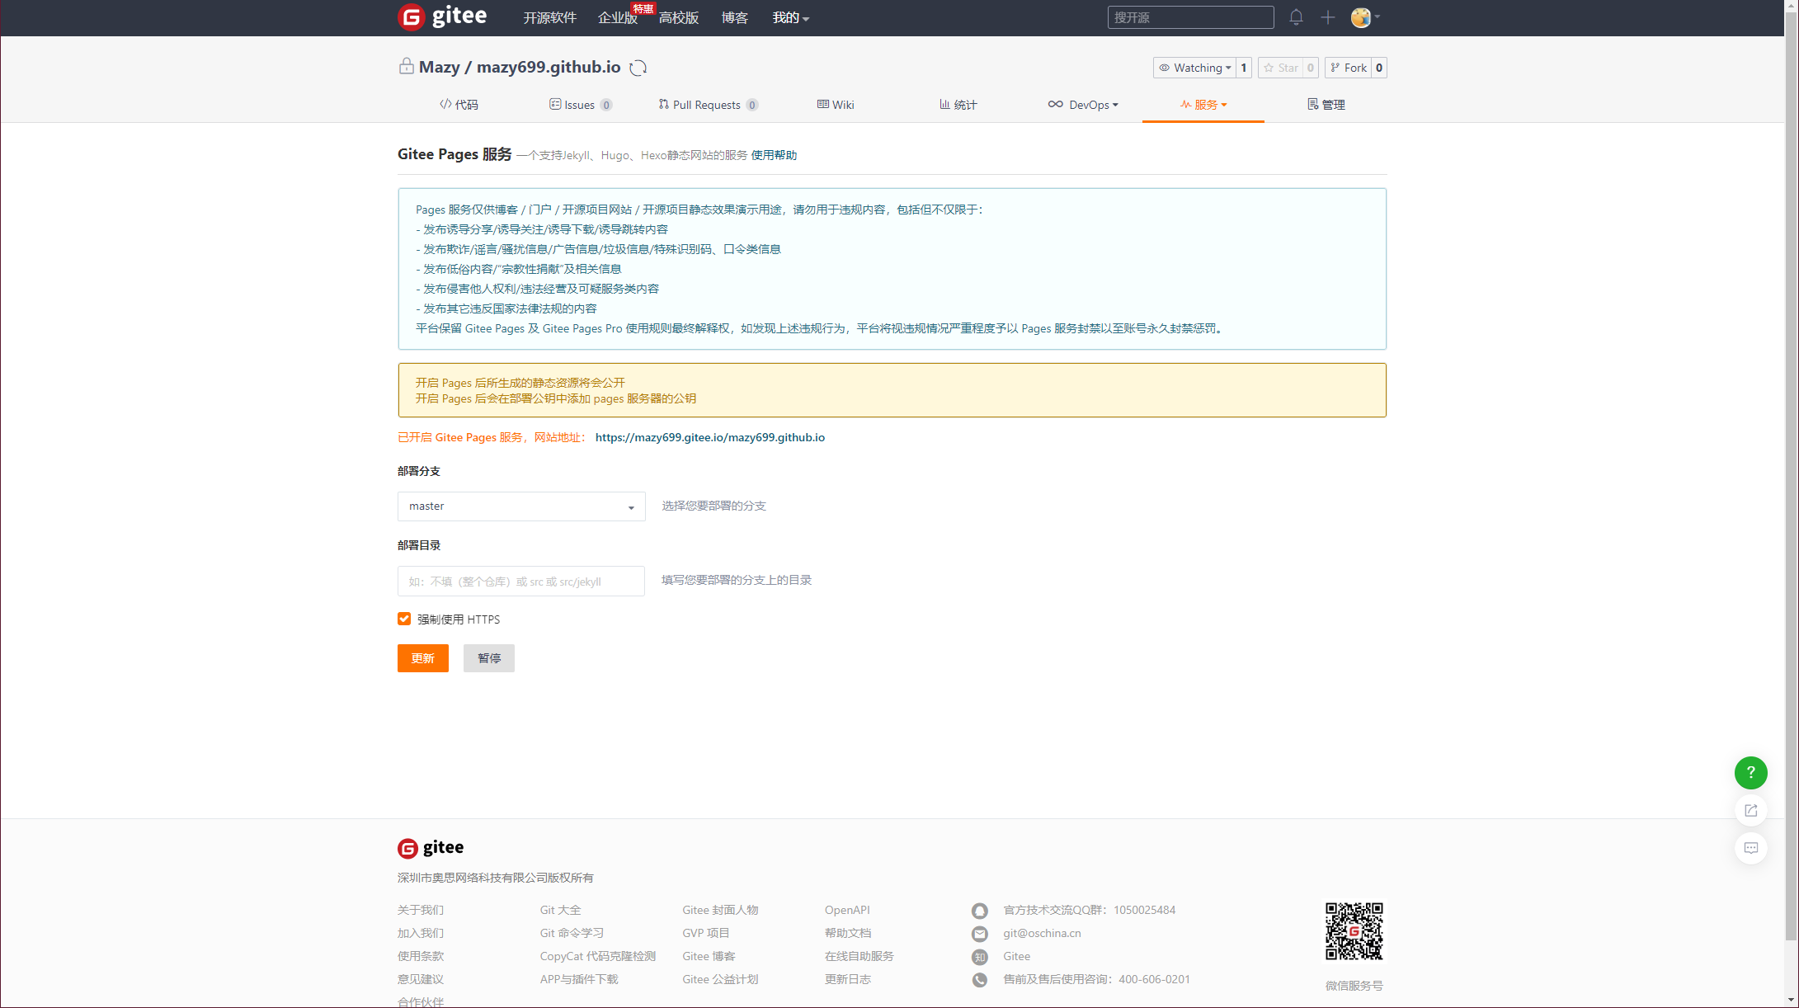Click the floating share icon

1750,811
